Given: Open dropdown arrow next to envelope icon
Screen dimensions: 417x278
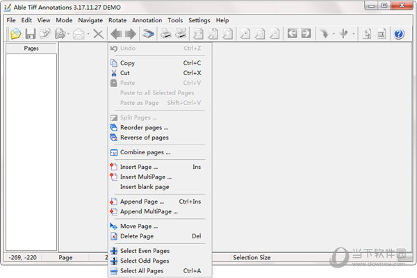Looking at the screenshot, I should (x=88, y=34).
